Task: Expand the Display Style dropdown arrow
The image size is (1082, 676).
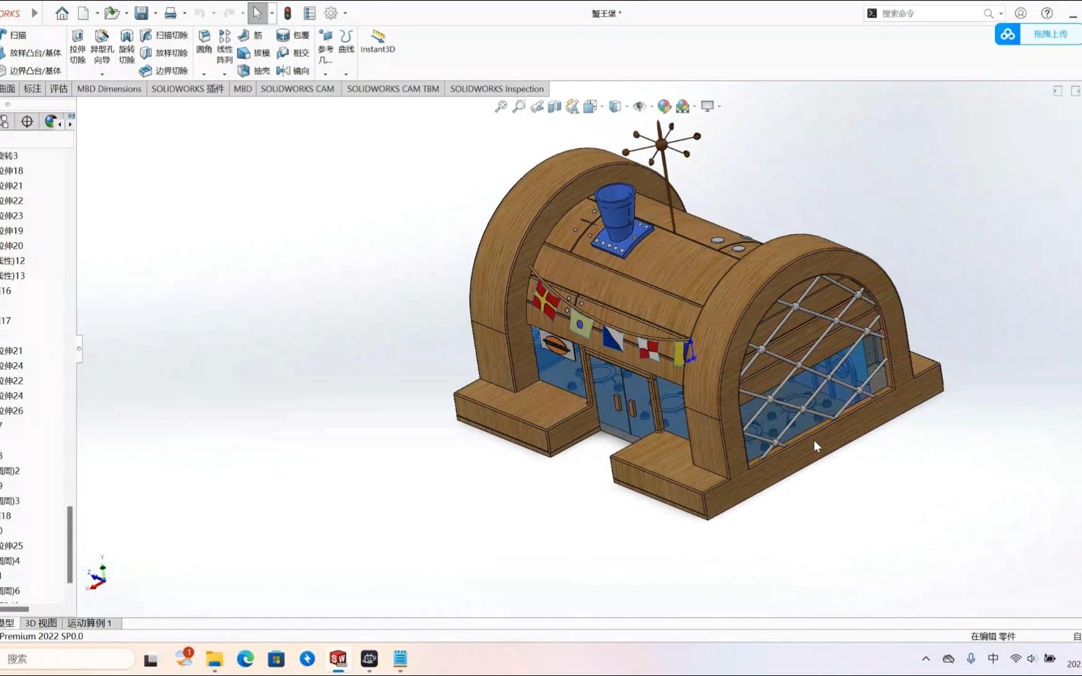Action: click(627, 106)
